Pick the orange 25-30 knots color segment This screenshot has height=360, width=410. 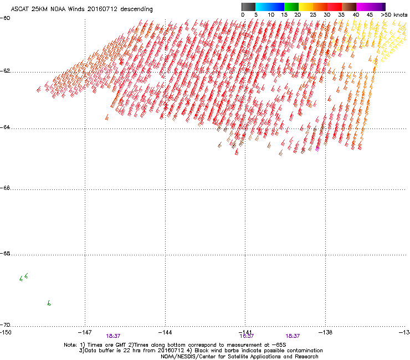(x=320, y=7)
